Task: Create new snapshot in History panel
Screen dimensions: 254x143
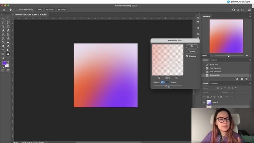Action: (242, 79)
